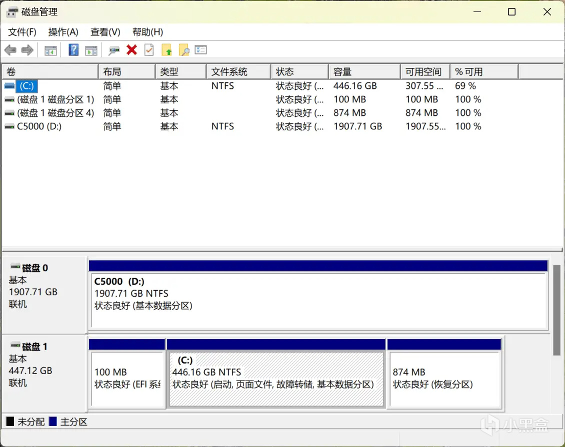Screen dimensions: 565x447
Task: Open the 操作(A) menu
Action: coord(63,32)
